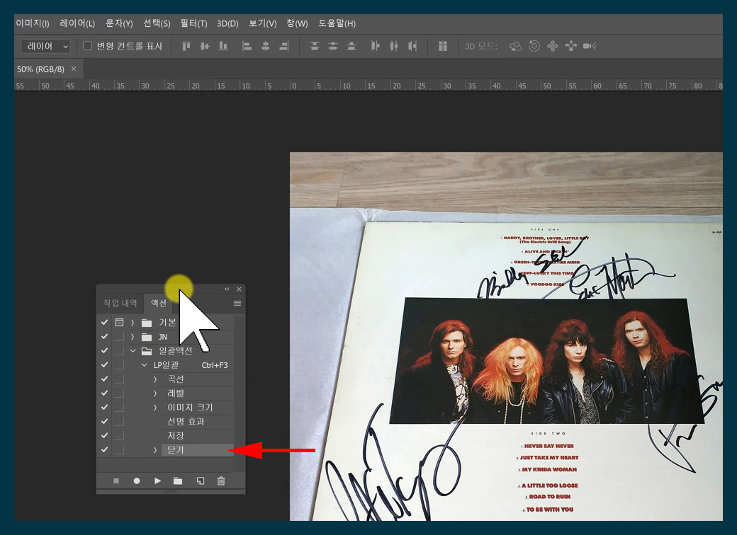Align right edges icon in options bar
The width and height of the screenshot is (737, 535).
284,46
